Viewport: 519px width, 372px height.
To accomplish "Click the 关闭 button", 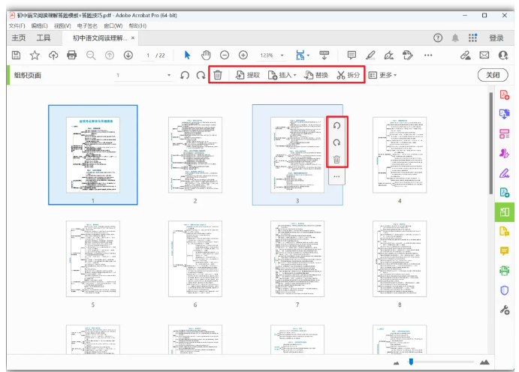I will [493, 75].
